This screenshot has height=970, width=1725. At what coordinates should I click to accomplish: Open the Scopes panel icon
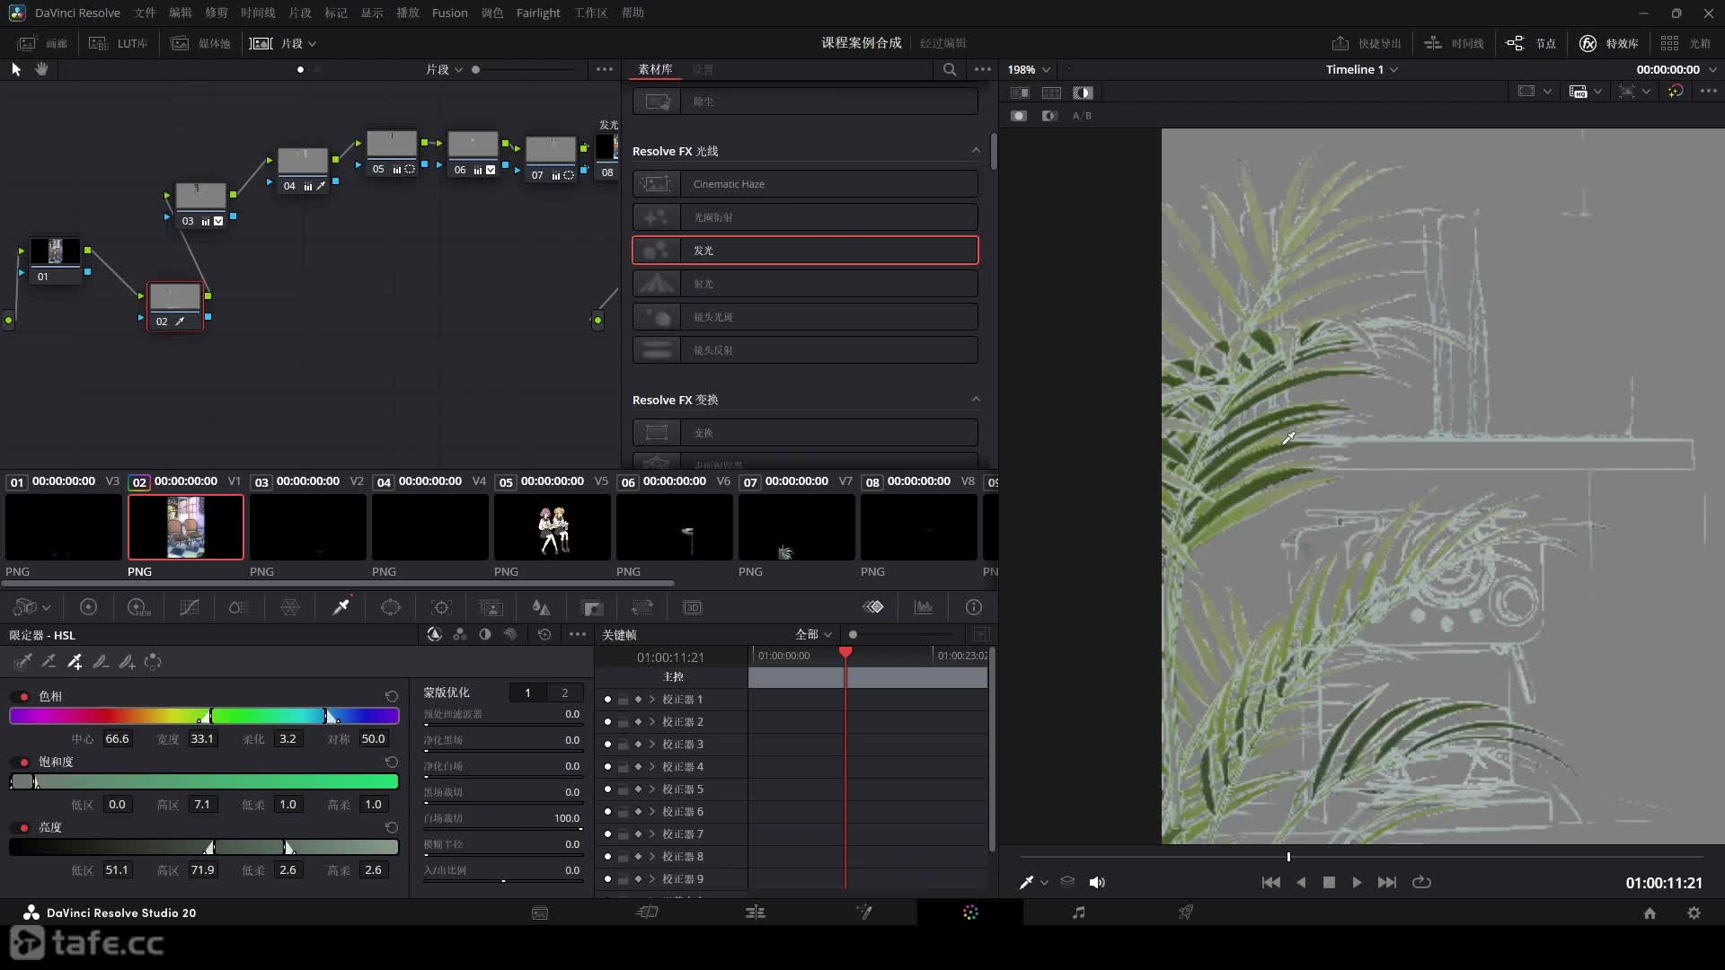(x=924, y=608)
